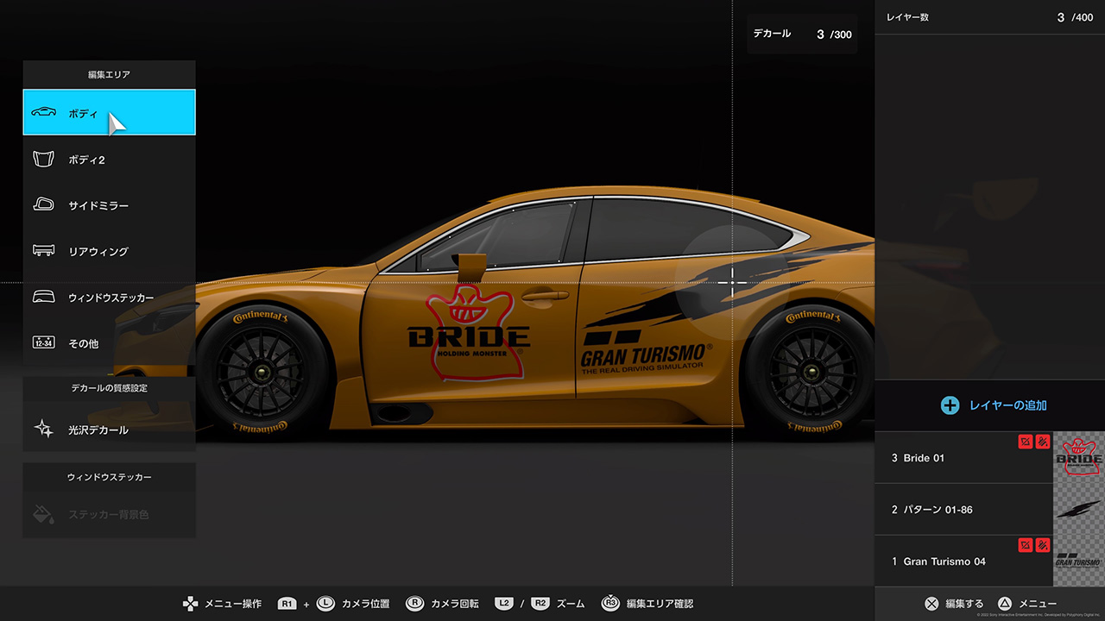Image resolution: width=1105 pixels, height=621 pixels.
Task: Choose リアウィング editing area
Action: click(x=109, y=251)
